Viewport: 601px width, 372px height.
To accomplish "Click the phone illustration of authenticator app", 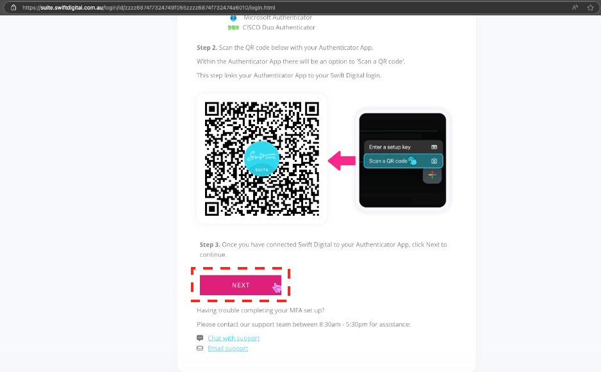I will (x=402, y=160).
